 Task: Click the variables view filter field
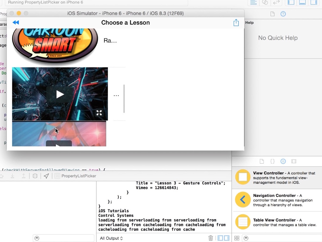click(x=63, y=238)
